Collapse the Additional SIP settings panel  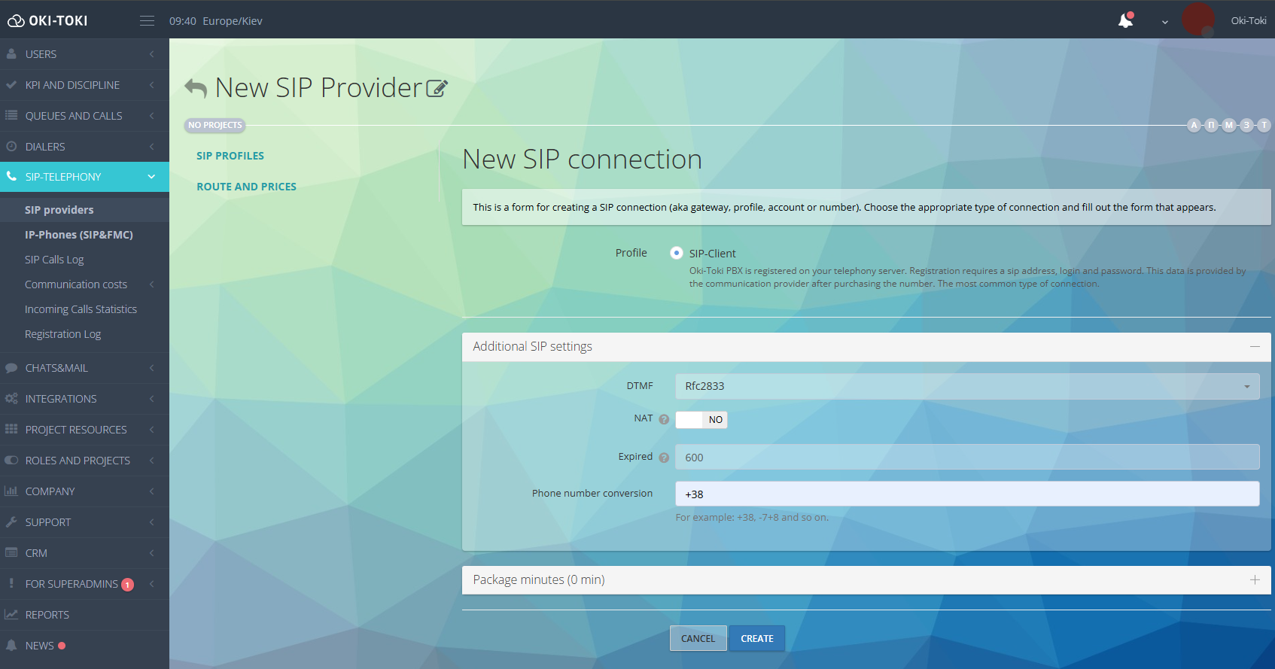coord(1254,346)
